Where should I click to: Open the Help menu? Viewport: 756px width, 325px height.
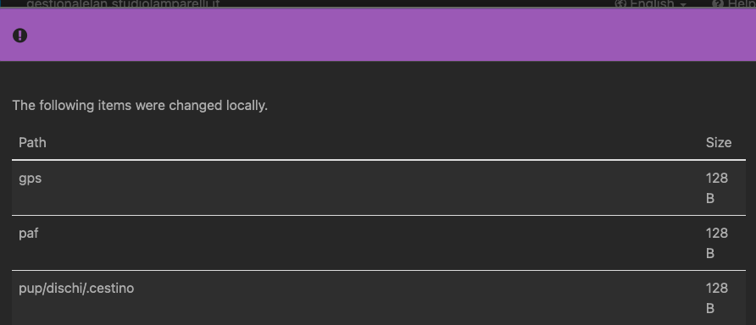tap(734, 4)
